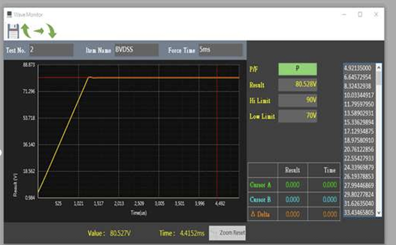Click the Time readout 4.4152ms
Viewport: 396px width, 245px height.
coord(192,233)
